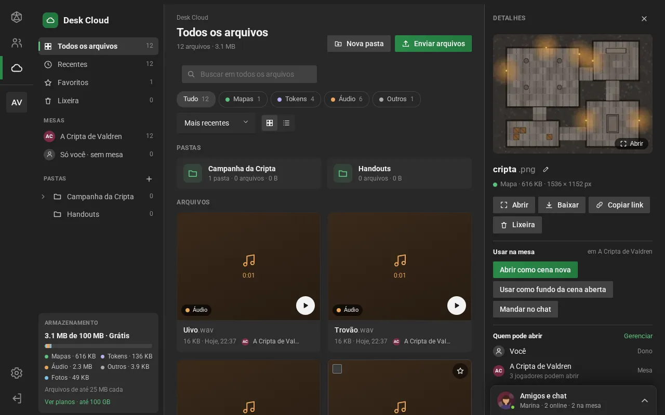The image size is (665, 415).
Task: Click the Campanha da Cripta folder card icon
Action: pyautogui.click(x=193, y=173)
